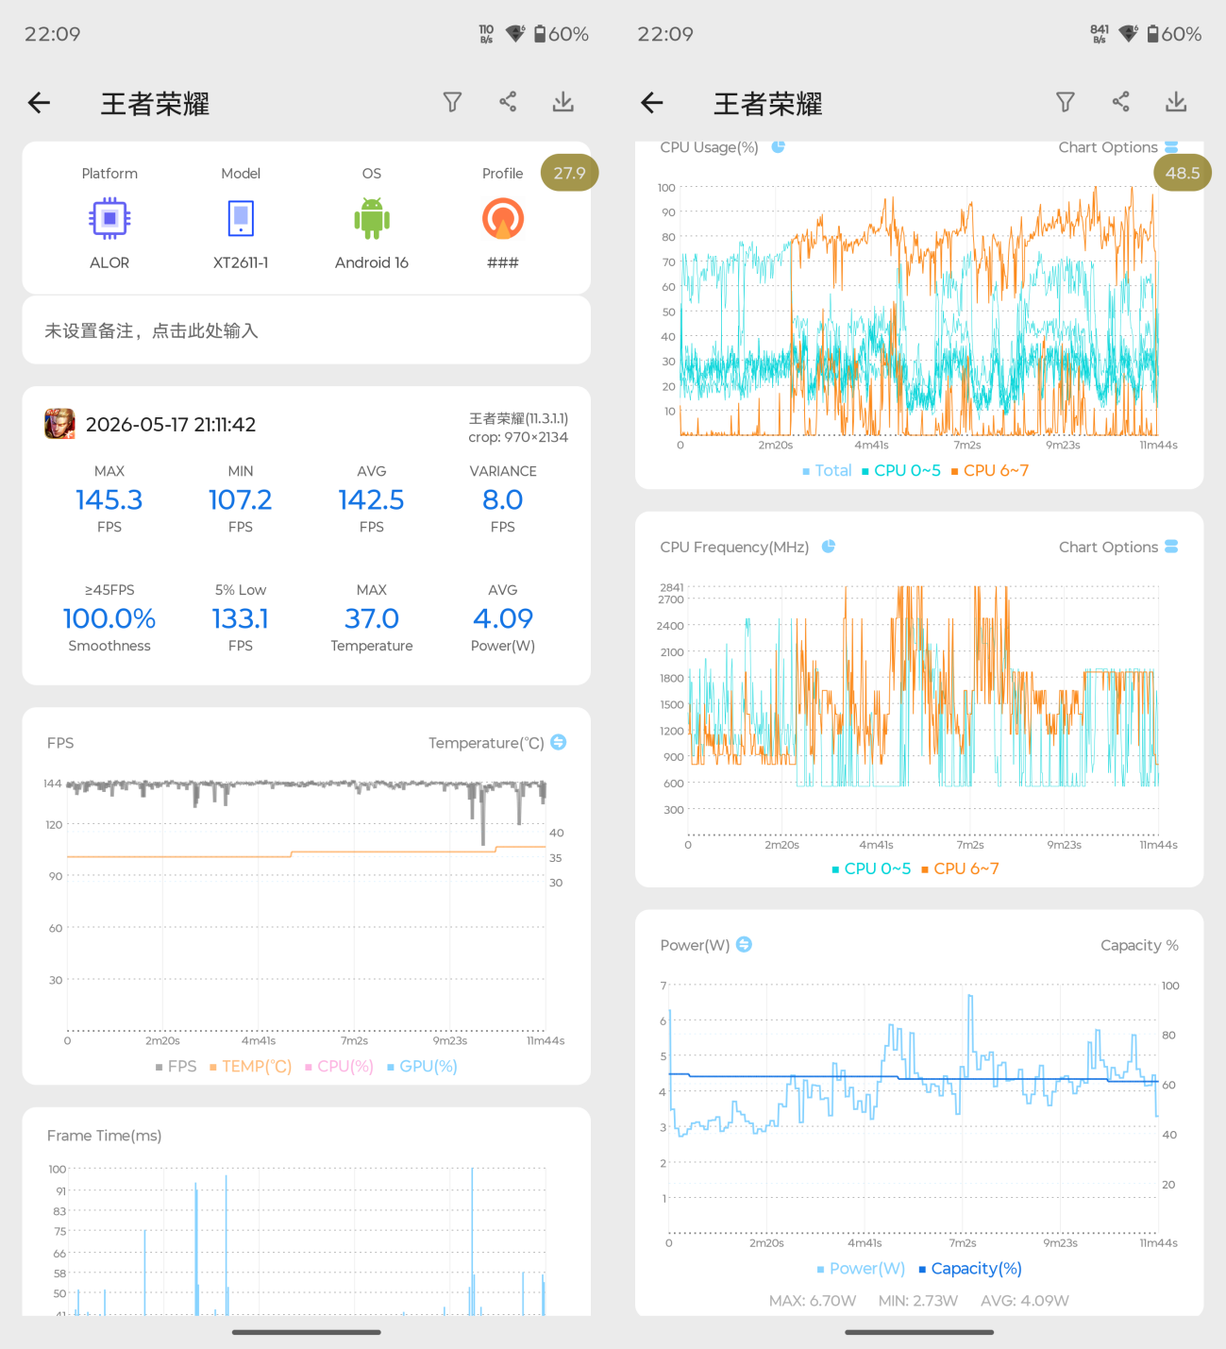Tap the swap icon next to Temperature(°C)
Viewport: 1226px width, 1349px height.
pos(559,742)
